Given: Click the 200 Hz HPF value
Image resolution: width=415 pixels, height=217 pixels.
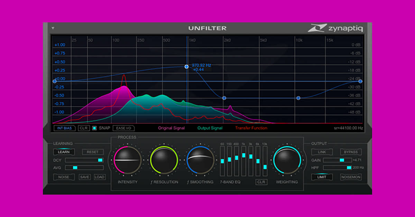Looking at the screenshot, I should [358, 168].
